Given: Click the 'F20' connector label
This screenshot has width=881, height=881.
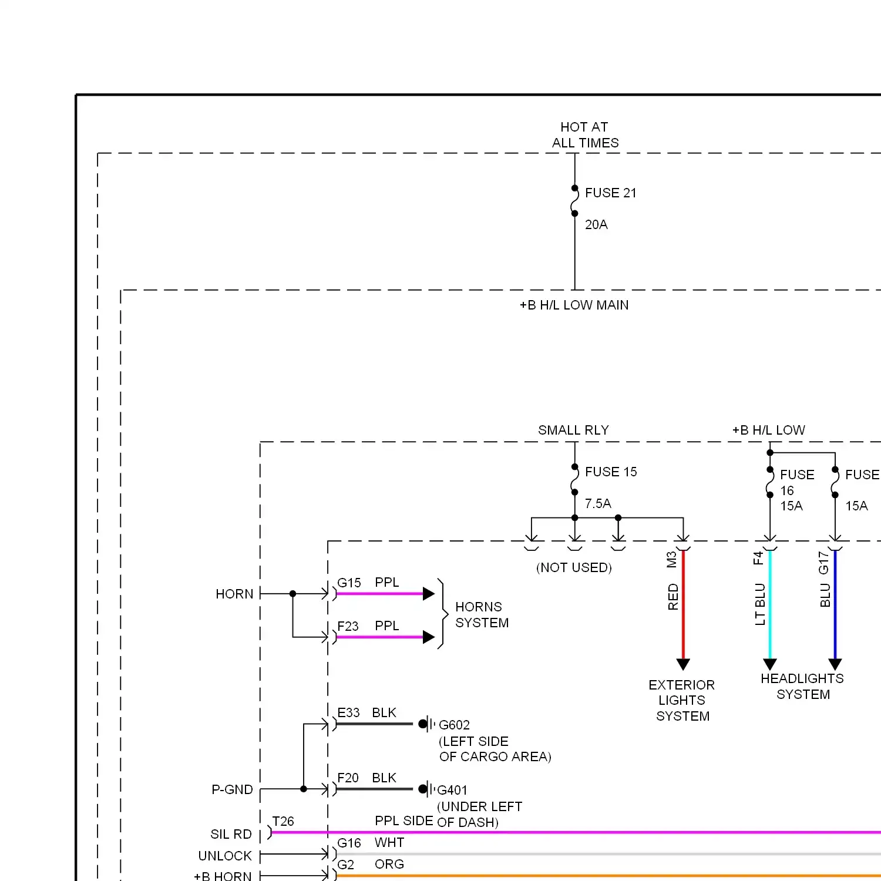Looking at the screenshot, I should pos(348,778).
